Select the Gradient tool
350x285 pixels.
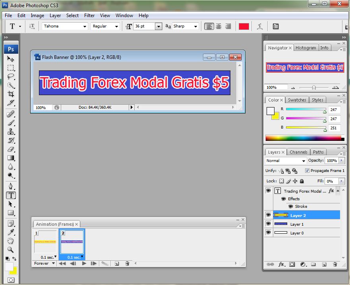pyautogui.click(x=10, y=158)
